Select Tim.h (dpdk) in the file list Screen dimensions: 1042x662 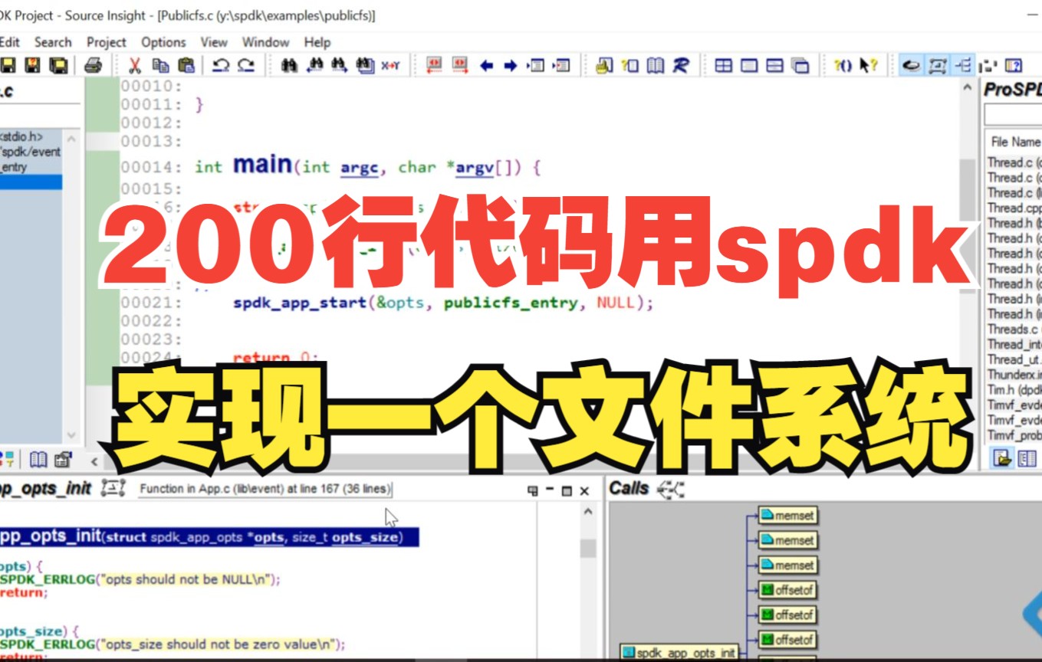pos(1014,390)
